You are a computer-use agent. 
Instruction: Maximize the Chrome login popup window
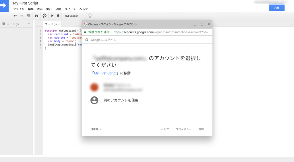click(x=202, y=24)
